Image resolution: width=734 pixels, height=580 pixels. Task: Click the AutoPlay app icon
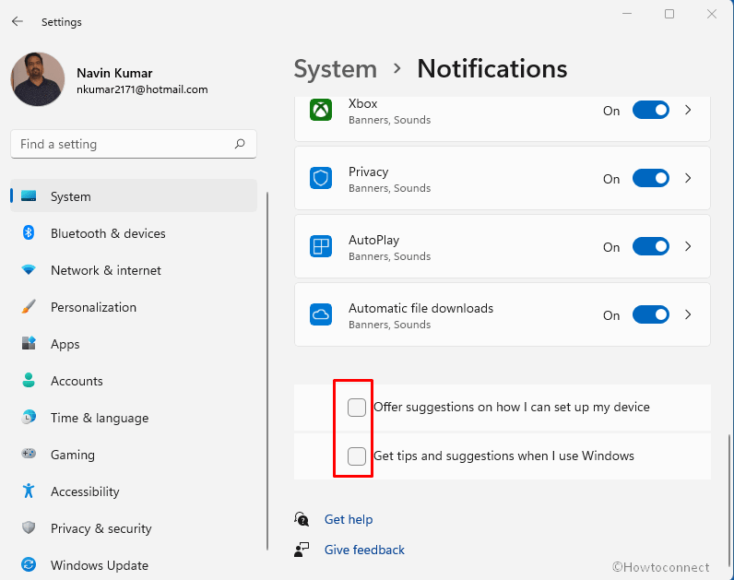click(321, 246)
